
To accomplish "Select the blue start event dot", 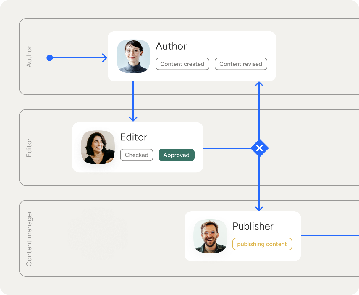I will click(50, 58).
